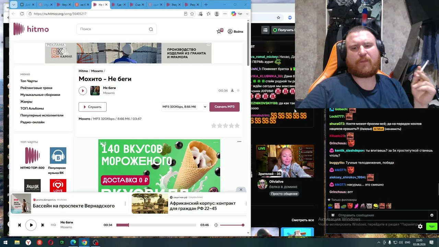Open the Opera browser taskbar icon

pos(51,243)
